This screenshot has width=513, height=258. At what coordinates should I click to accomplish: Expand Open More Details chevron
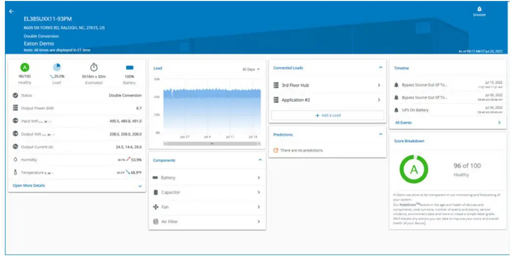tap(140, 186)
